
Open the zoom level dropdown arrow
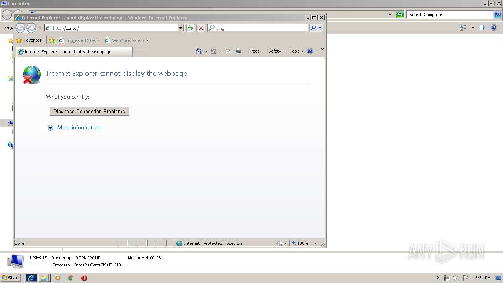(315, 243)
